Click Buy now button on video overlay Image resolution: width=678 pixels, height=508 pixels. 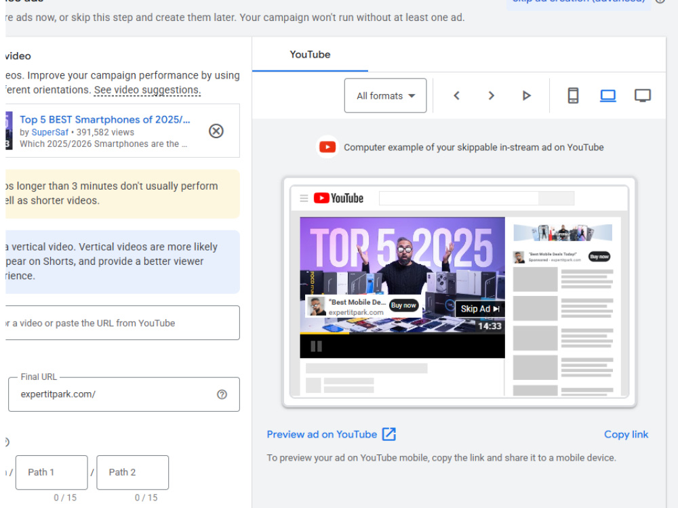coord(404,305)
